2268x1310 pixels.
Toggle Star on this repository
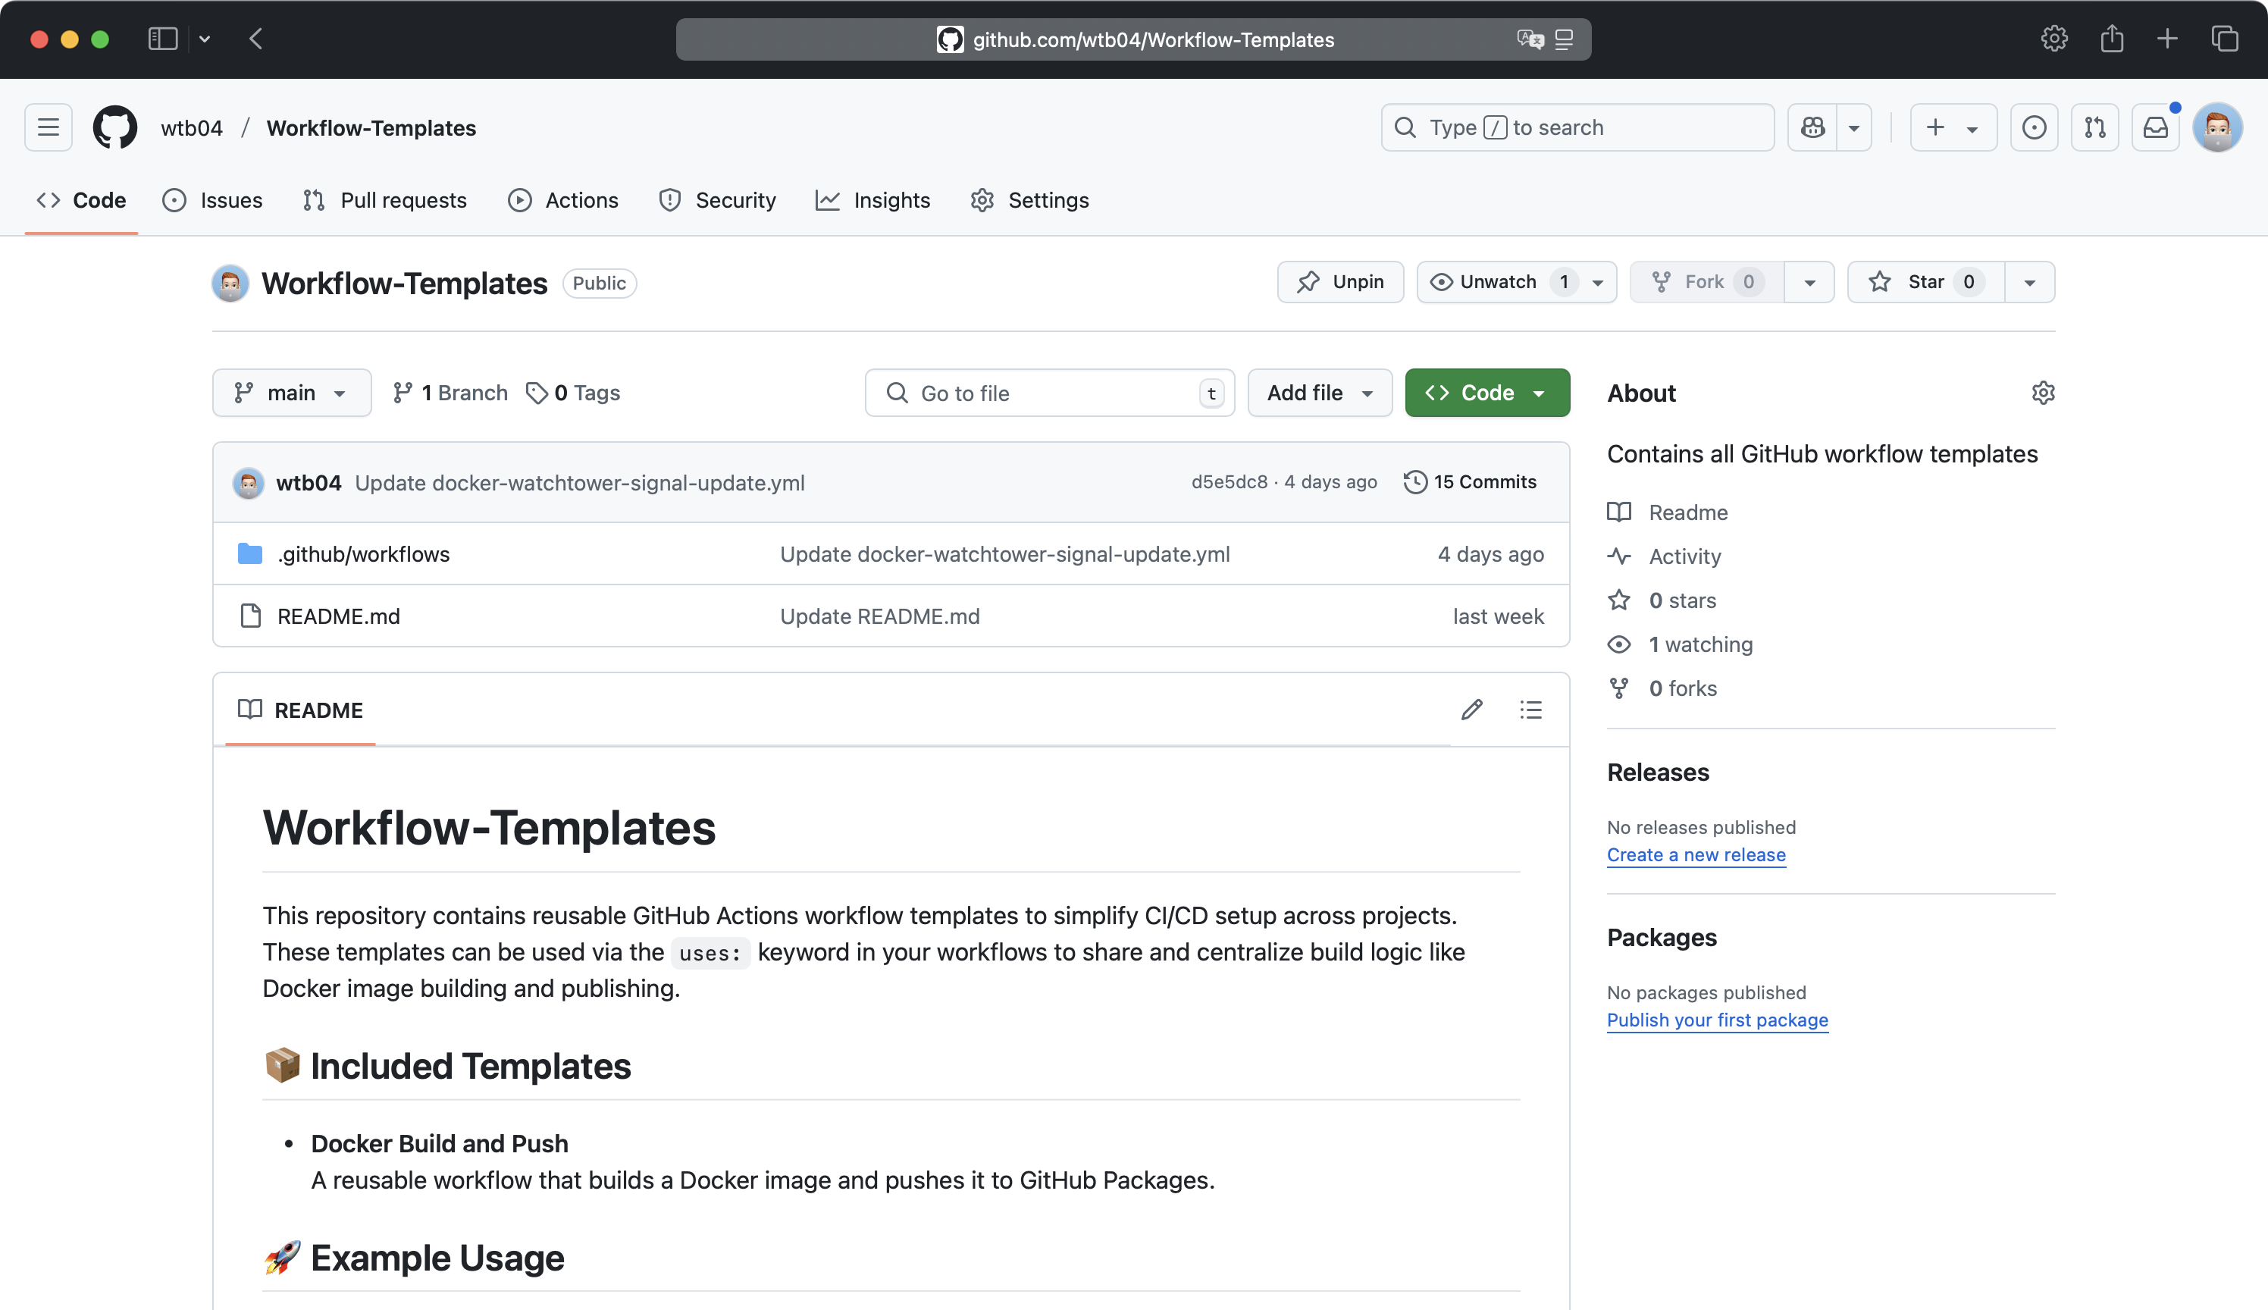coord(1925,283)
